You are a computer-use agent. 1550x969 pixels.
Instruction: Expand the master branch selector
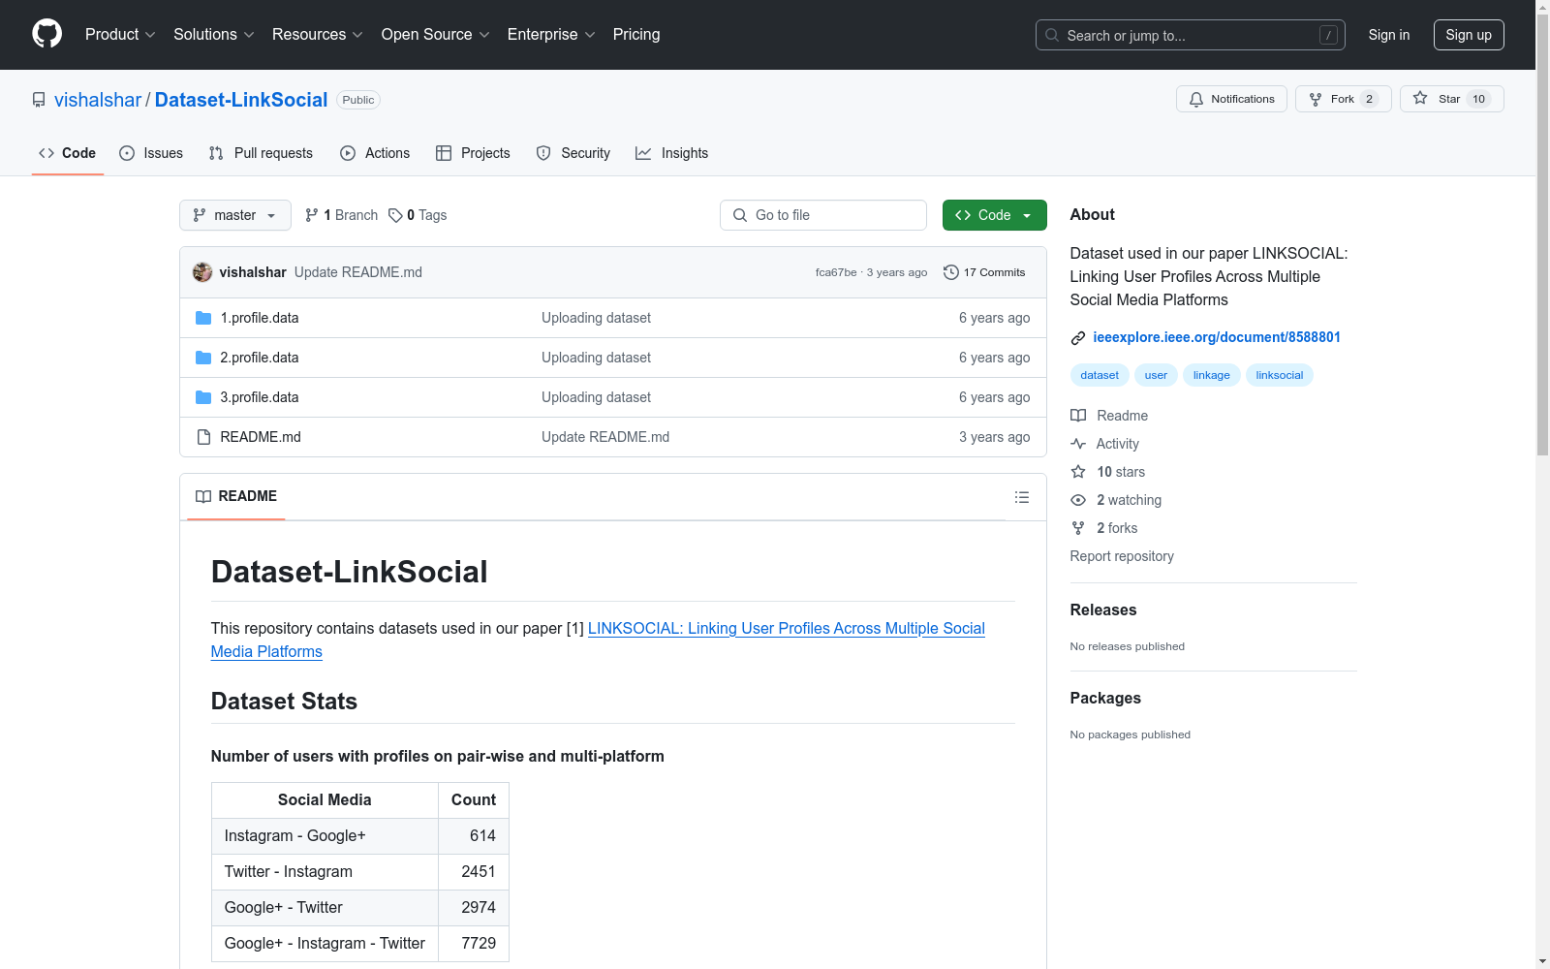pyautogui.click(x=235, y=215)
